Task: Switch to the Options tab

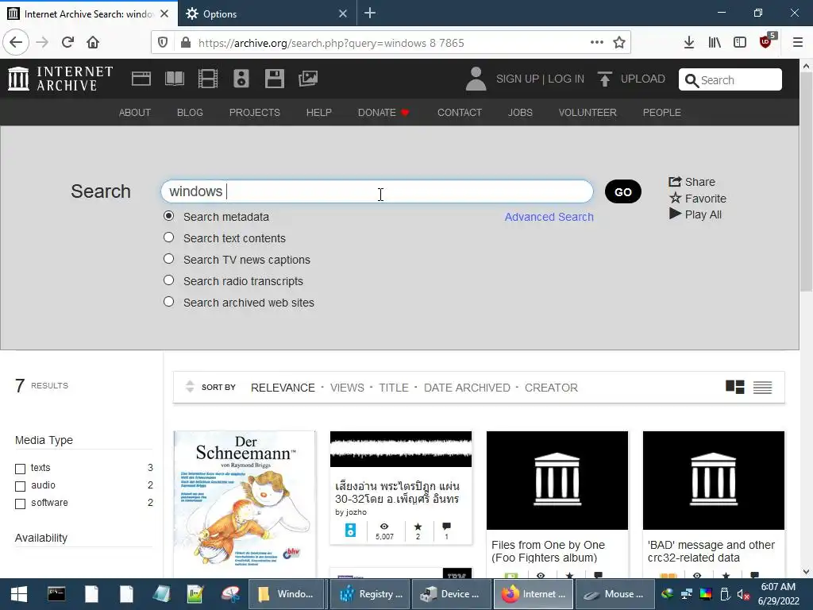Action: (267, 14)
